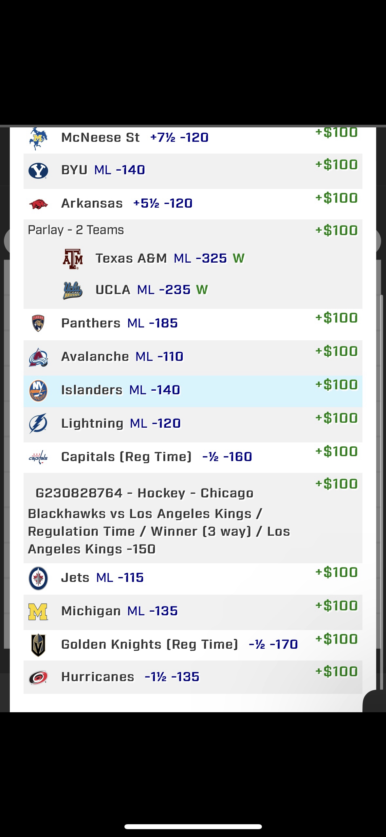Tap the Colorado Avalanche logo
The image size is (386, 837).
(38, 357)
